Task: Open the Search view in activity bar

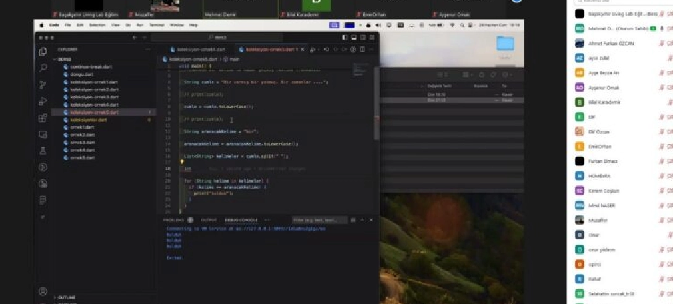Action: (43, 68)
